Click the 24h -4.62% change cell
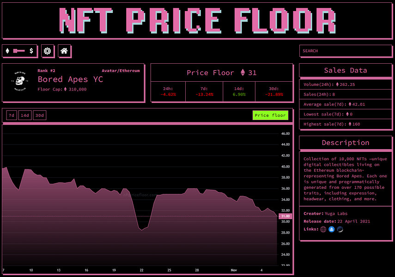This screenshot has height=277, width=395. 168,91
